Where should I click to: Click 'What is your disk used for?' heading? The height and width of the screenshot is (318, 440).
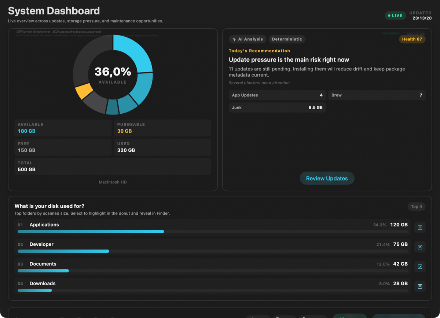[x=49, y=206]
